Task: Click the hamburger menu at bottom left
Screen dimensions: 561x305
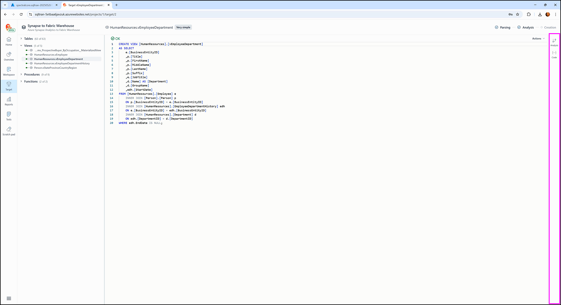Action: click(9, 298)
